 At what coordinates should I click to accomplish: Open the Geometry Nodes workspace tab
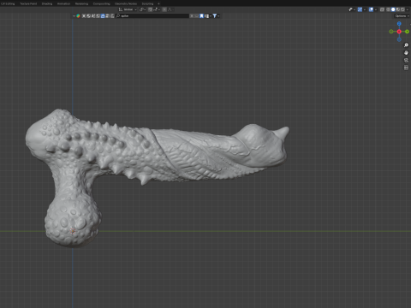[x=126, y=3]
